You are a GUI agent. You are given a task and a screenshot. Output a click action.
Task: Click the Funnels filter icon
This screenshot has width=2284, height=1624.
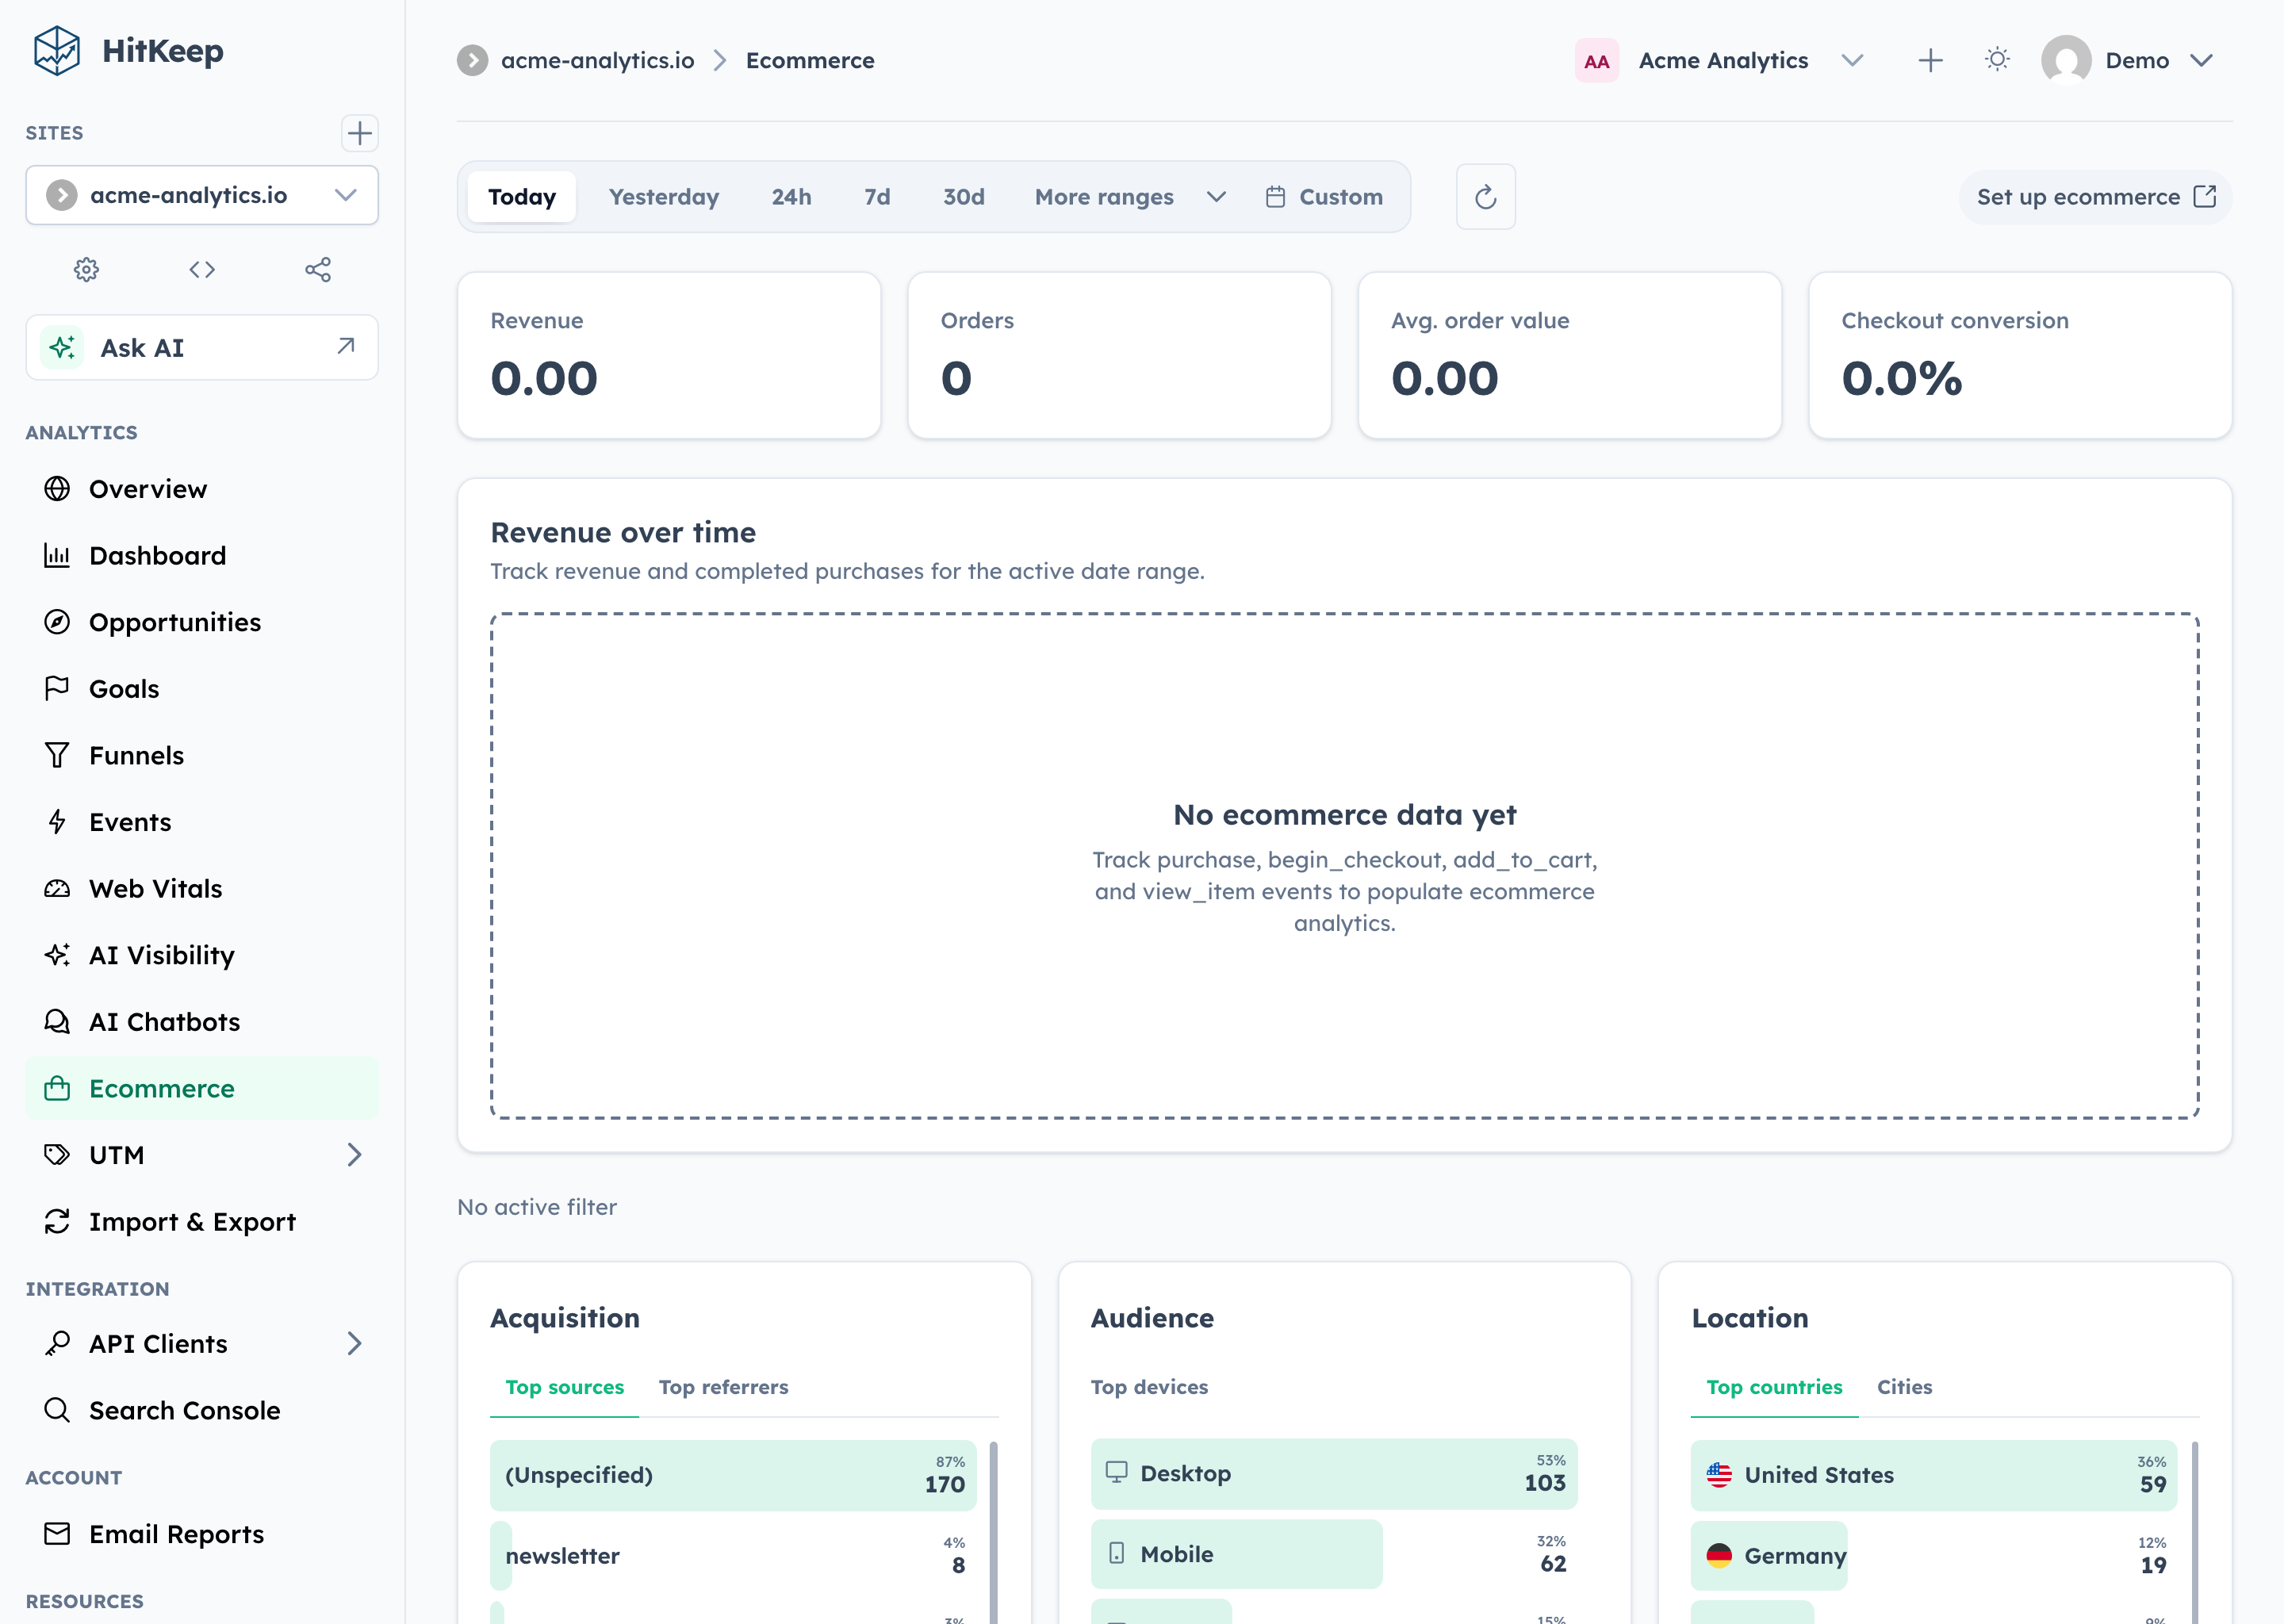[x=57, y=755]
